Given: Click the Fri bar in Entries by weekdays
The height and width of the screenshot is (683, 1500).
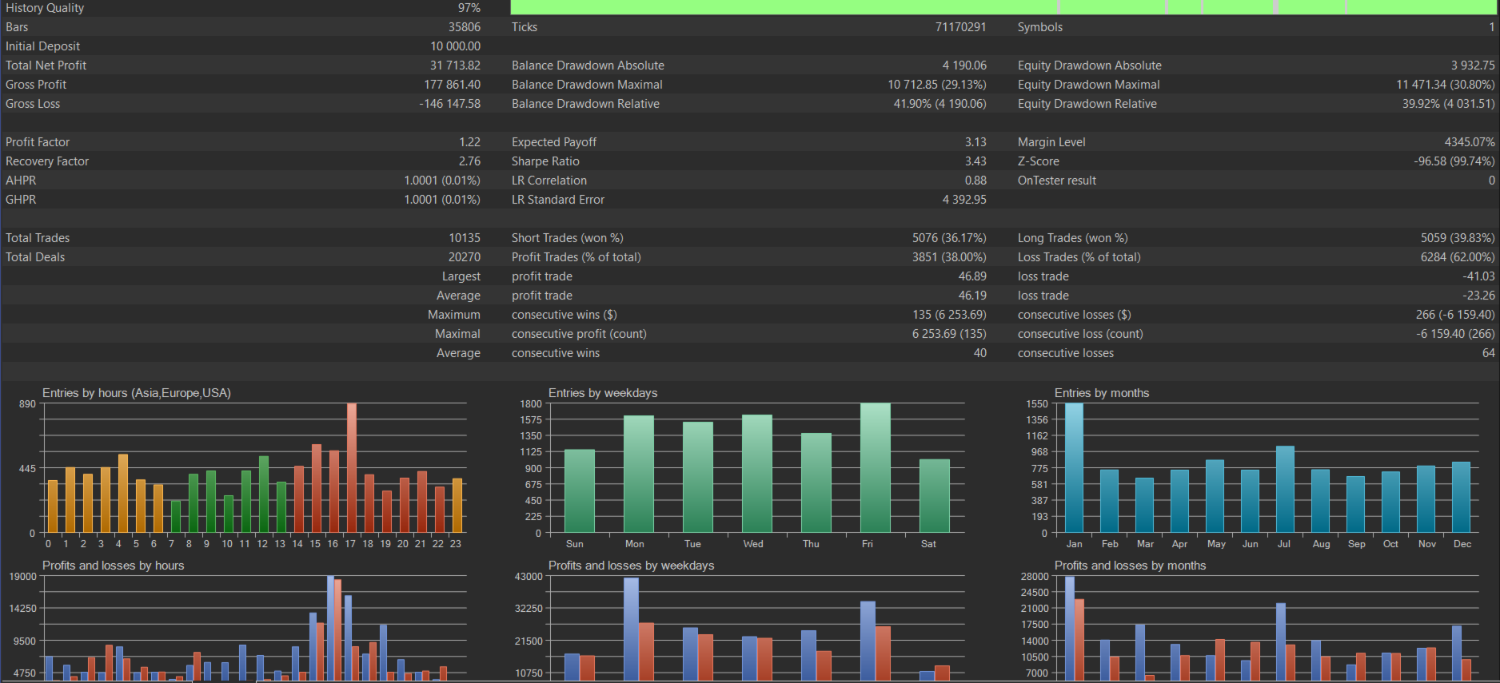Looking at the screenshot, I should tap(875, 468).
